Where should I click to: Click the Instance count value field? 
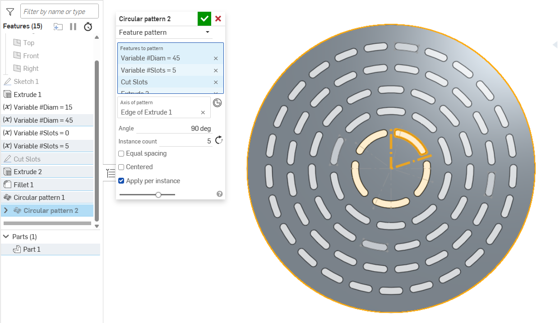tap(185, 141)
